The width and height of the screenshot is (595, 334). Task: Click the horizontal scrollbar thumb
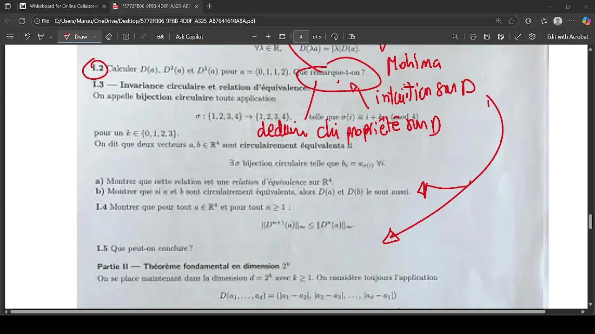point(278,312)
